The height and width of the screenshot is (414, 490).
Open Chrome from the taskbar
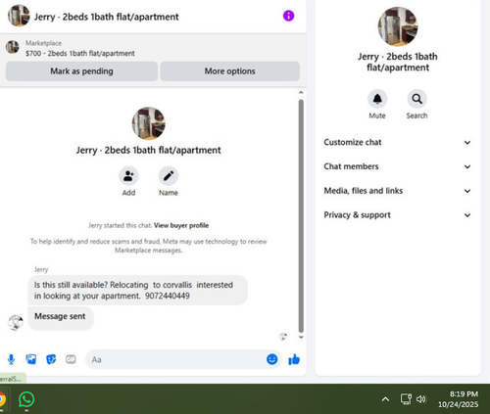2,399
